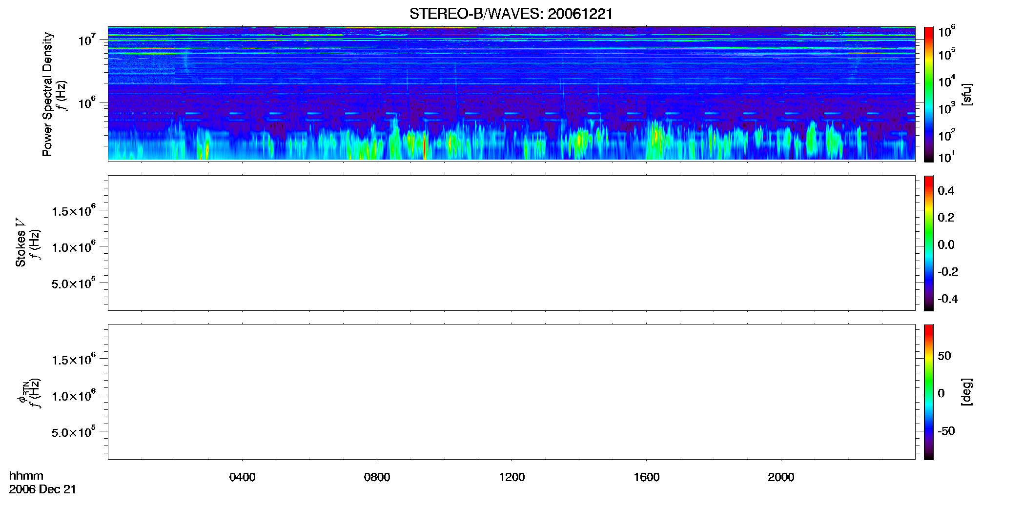
Task: Select the 0400 time axis label
Action: click(x=242, y=477)
